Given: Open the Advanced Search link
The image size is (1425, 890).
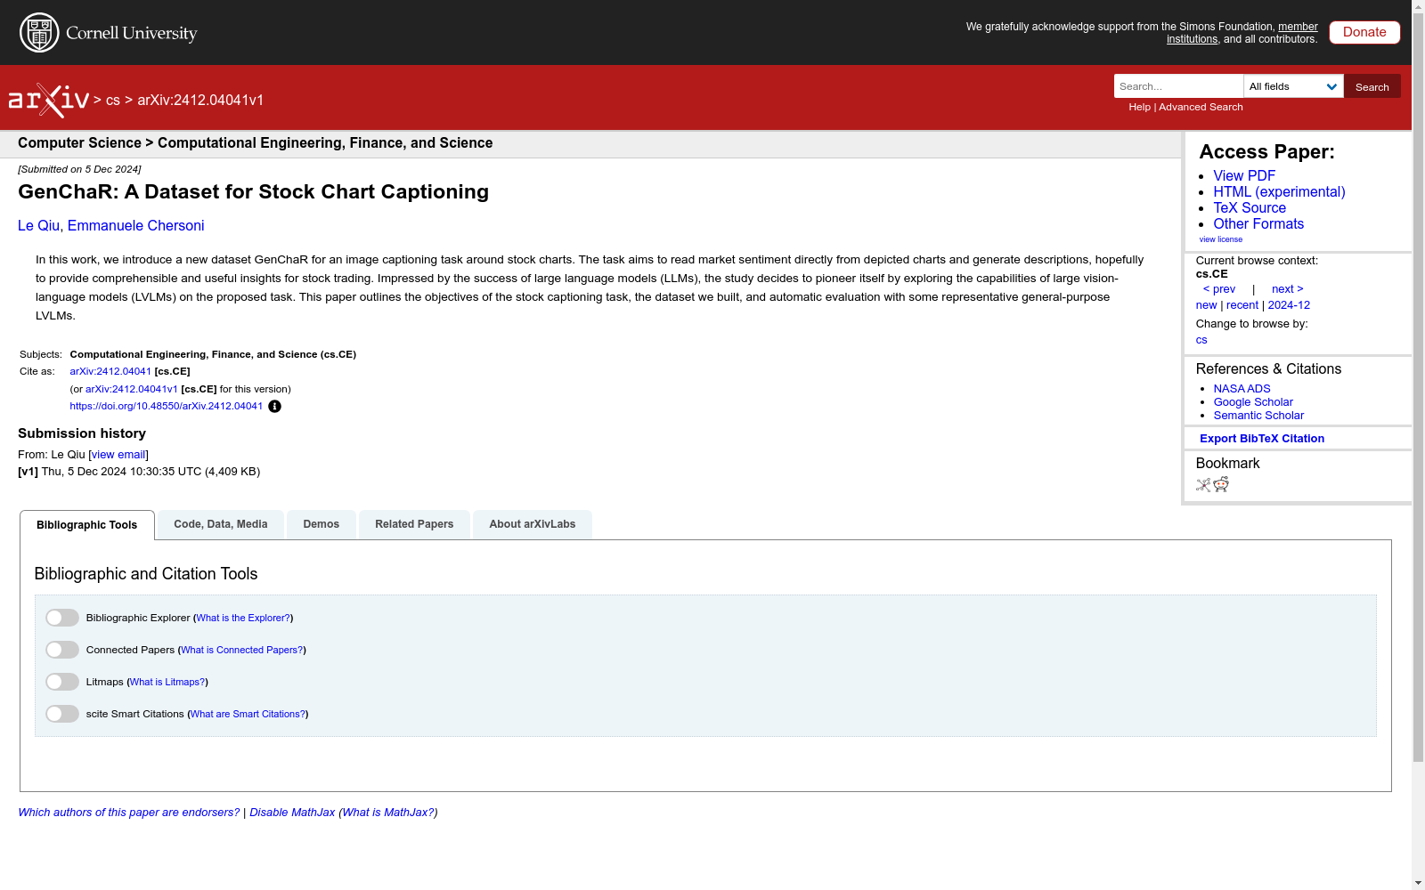Looking at the screenshot, I should point(1201,107).
